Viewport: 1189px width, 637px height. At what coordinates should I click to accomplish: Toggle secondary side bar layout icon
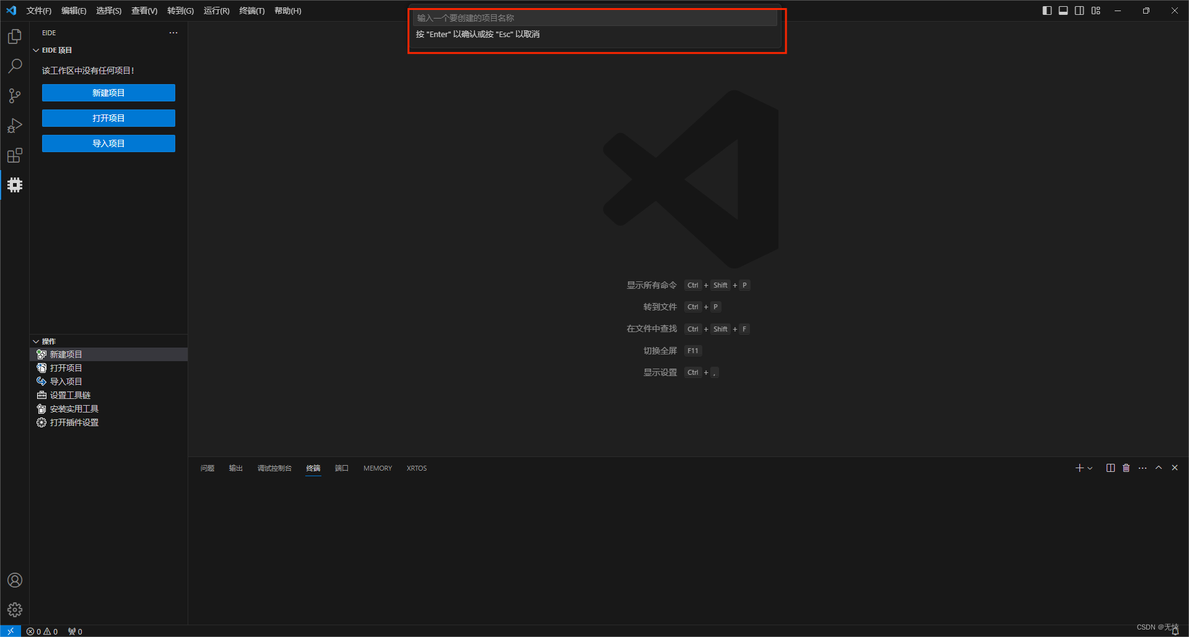pyautogui.click(x=1079, y=11)
